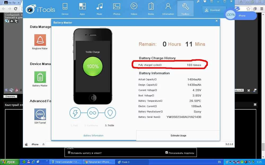Screen dimensions: 265x165
Task: Click the Ответить reply button
Action: click(10, 96)
